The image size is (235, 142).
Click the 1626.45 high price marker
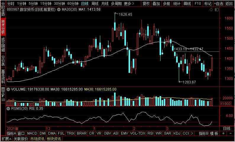(125, 14)
